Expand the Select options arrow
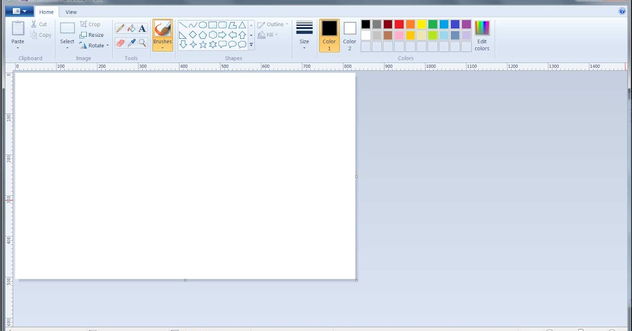This screenshot has height=331, width=632. (67, 48)
